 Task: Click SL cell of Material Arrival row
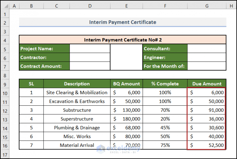click(31, 145)
